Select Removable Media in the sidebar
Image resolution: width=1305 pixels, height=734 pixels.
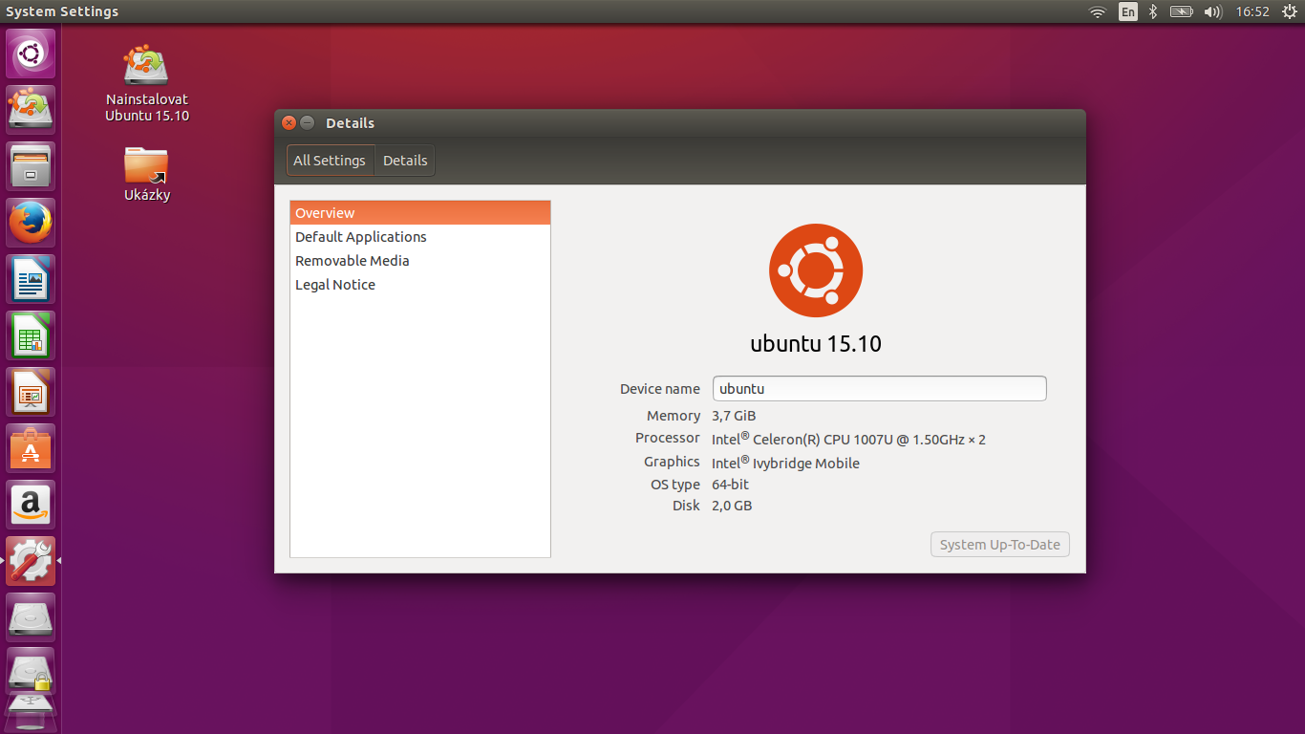point(420,261)
